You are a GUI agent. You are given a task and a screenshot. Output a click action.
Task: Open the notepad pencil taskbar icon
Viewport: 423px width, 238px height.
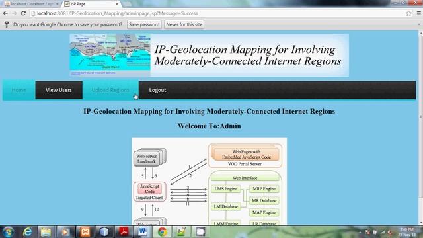(x=182, y=232)
